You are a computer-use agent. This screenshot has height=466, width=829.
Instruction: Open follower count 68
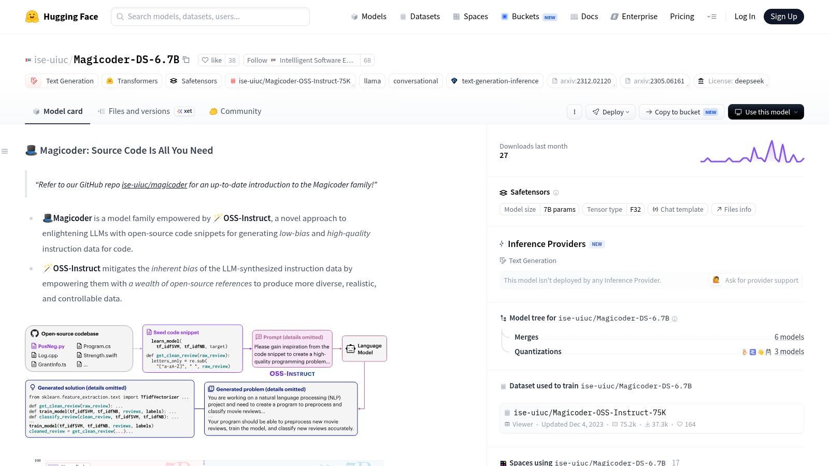[x=367, y=60]
